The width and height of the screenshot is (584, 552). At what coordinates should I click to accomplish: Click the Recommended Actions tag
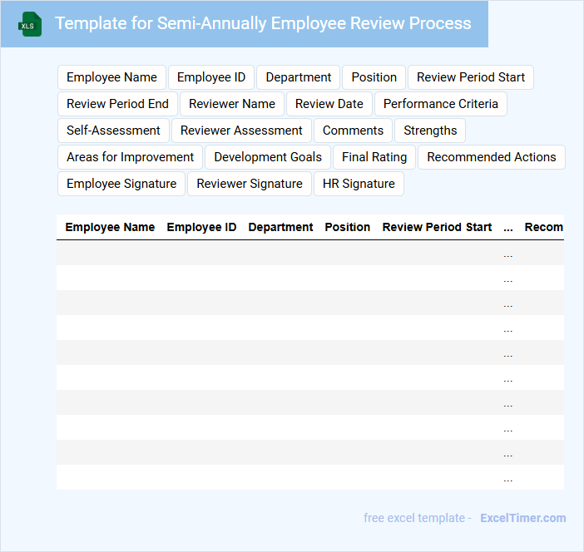(492, 157)
